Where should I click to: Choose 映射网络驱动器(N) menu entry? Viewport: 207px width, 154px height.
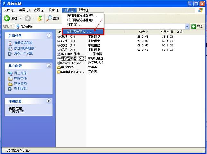(83, 15)
